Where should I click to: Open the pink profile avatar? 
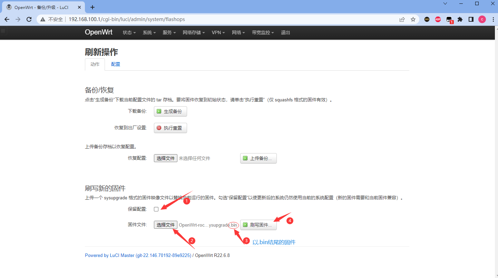(482, 19)
